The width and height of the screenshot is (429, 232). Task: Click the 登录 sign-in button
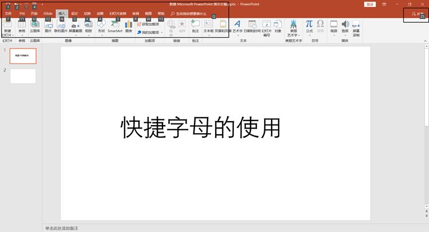[370, 5]
